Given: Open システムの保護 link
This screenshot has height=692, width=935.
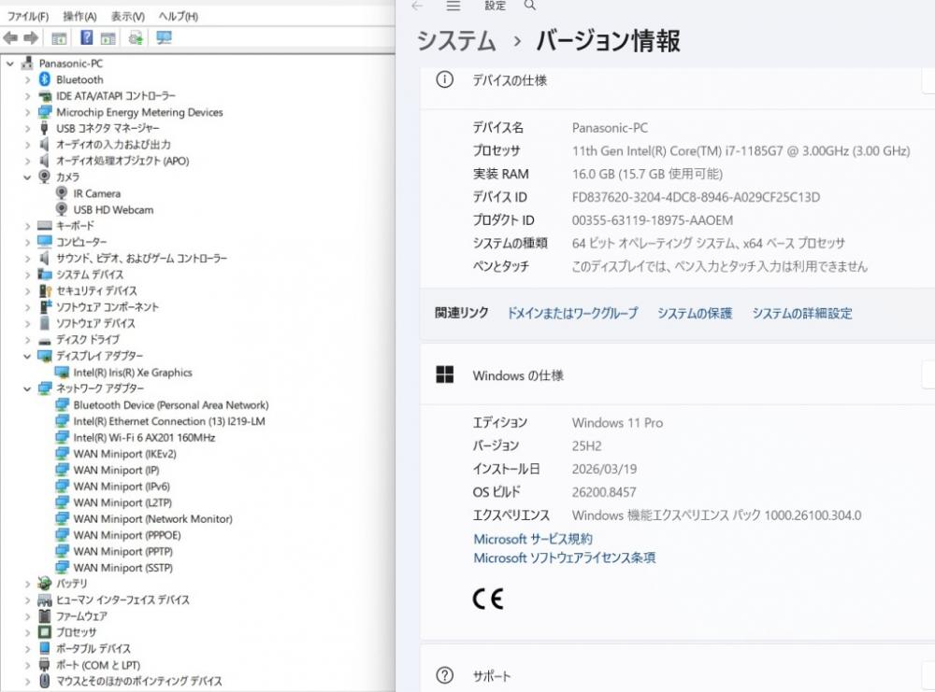Looking at the screenshot, I should (x=695, y=313).
